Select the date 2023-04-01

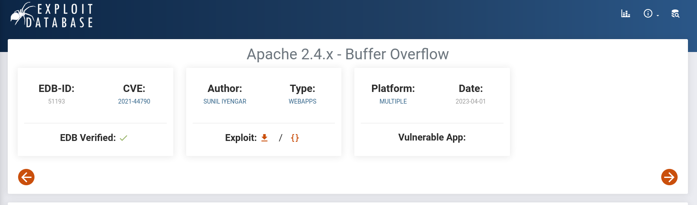click(x=471, y=101)
